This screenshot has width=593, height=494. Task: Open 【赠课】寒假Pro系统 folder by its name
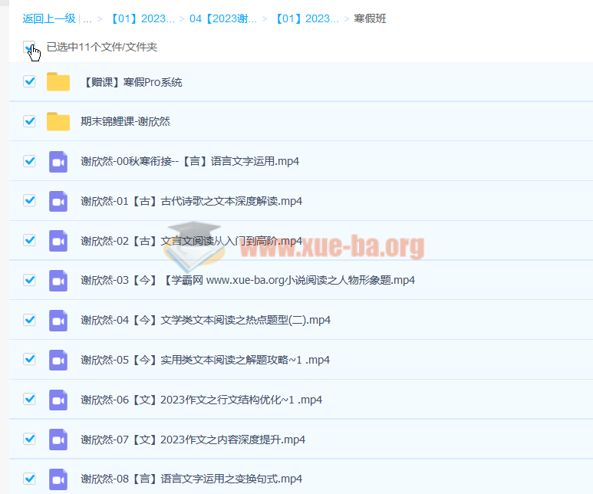131,82
